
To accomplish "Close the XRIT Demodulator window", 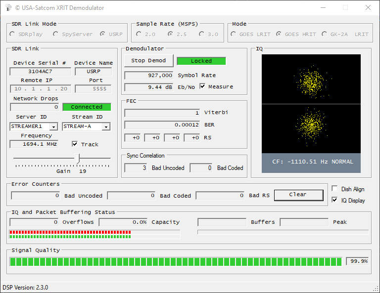I will point(368,8).
